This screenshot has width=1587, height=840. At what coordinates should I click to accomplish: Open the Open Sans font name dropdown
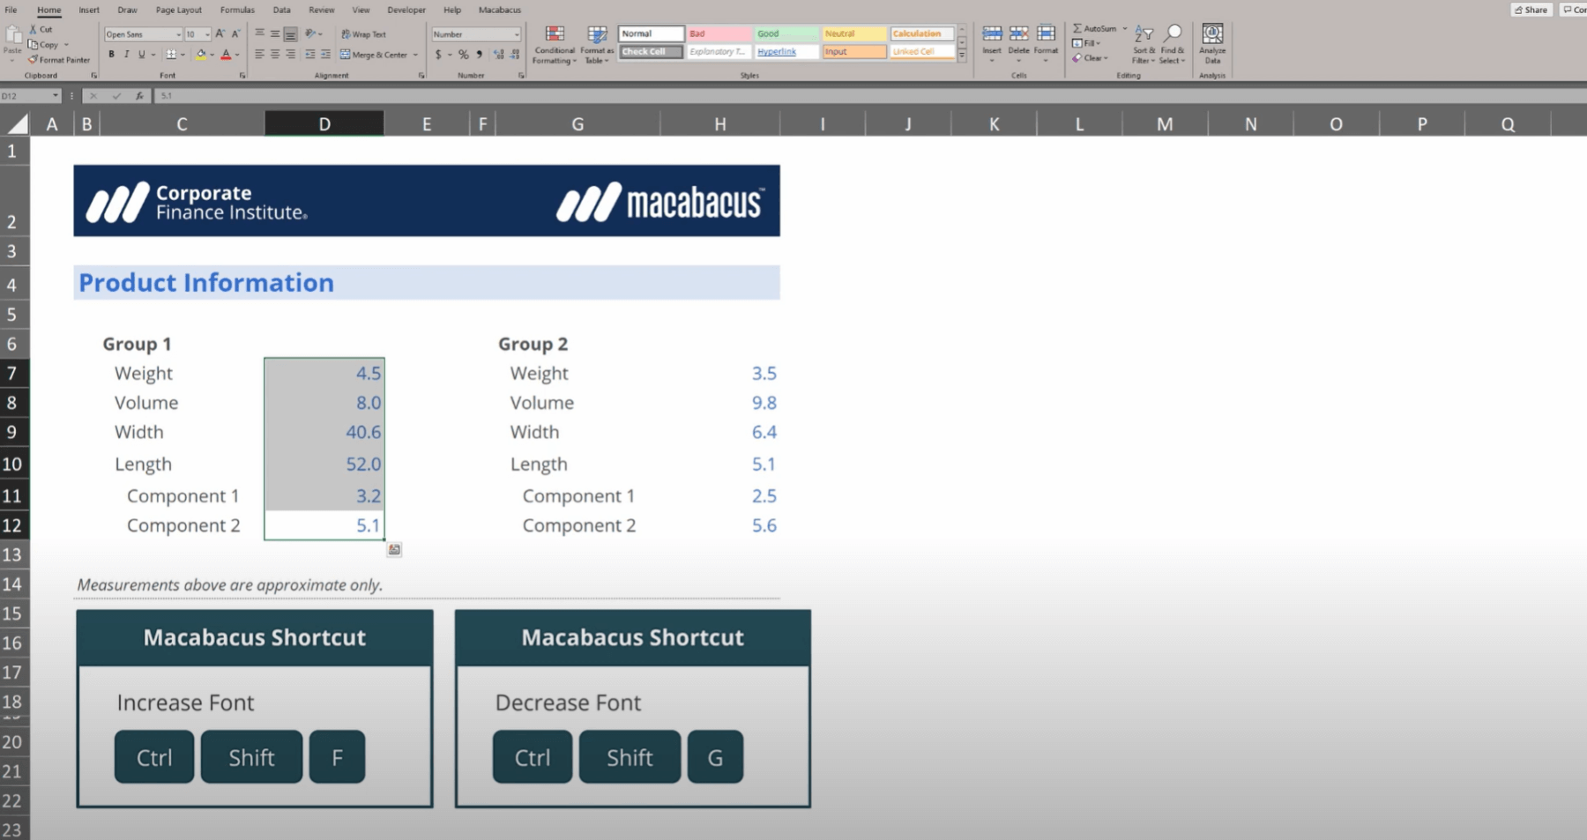(178, 34)
